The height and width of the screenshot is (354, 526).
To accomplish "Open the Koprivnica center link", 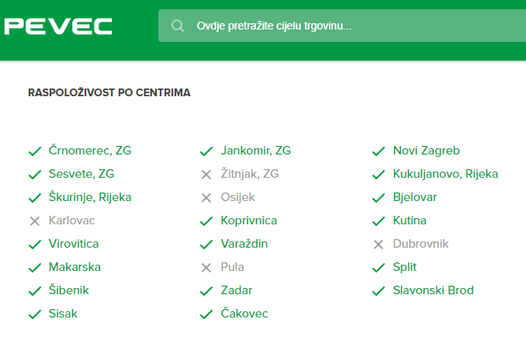I will [248, 220].
